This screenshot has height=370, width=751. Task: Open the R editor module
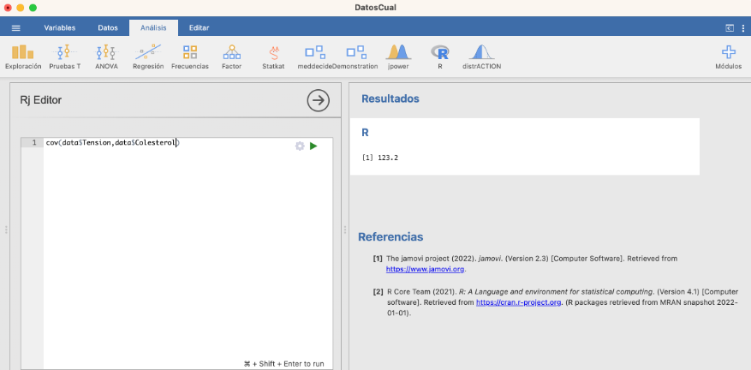(440, 57)
